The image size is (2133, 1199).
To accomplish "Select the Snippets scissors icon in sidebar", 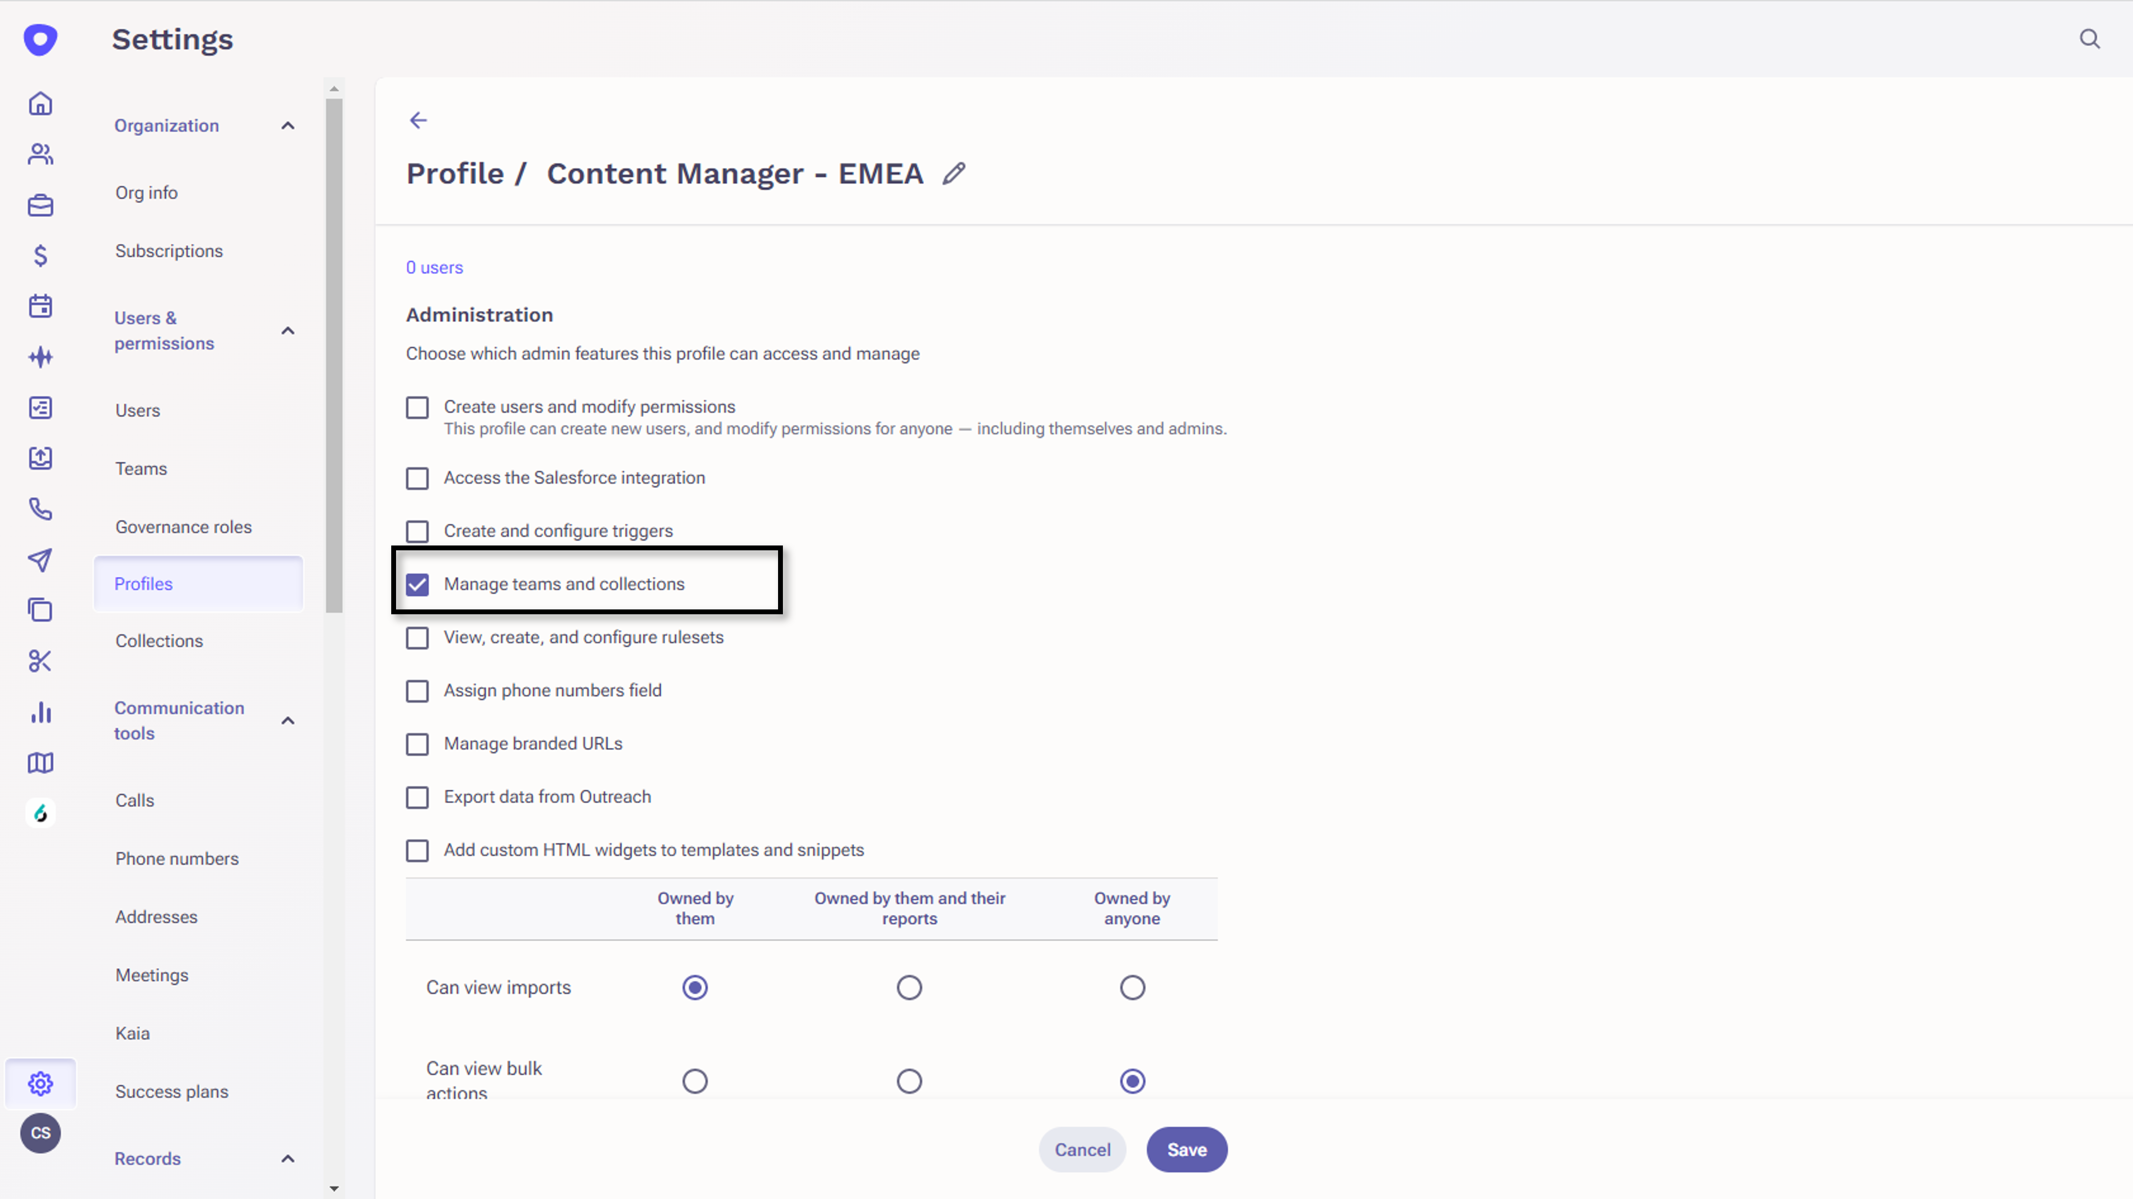I will pyautogui.click(x=41, y=661).
